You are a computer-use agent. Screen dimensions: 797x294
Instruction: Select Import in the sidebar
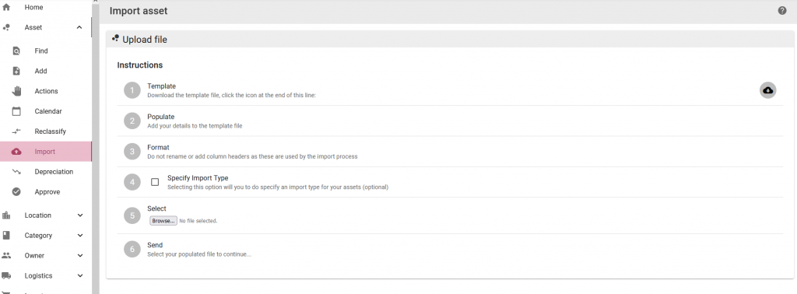point(46,152)
